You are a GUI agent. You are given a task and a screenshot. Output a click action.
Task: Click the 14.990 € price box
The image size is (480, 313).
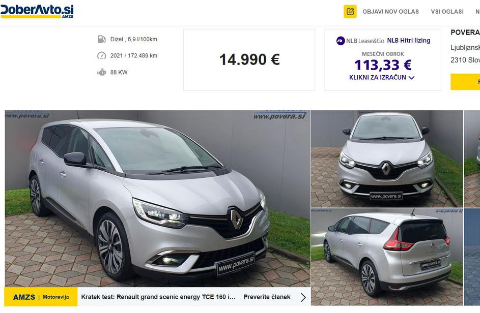[x=249, y=59]
